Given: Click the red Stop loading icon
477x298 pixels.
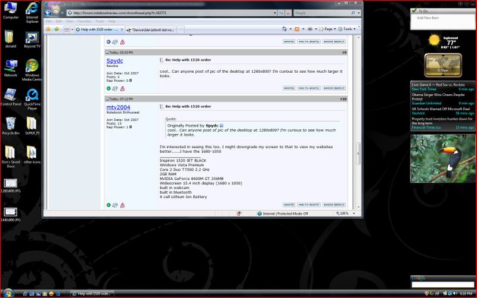Looking at the screenshot, I should (x=288, y=13).
